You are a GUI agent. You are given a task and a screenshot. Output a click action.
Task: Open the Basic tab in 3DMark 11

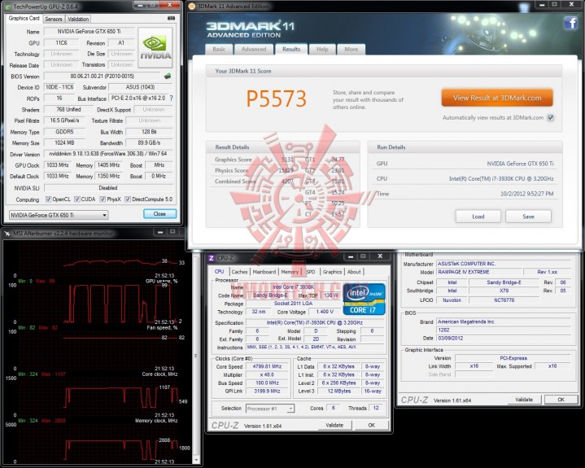click(219, 50)
